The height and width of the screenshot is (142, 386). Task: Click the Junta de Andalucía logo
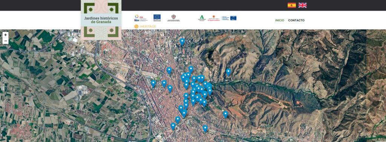click(x=202, y=18)
